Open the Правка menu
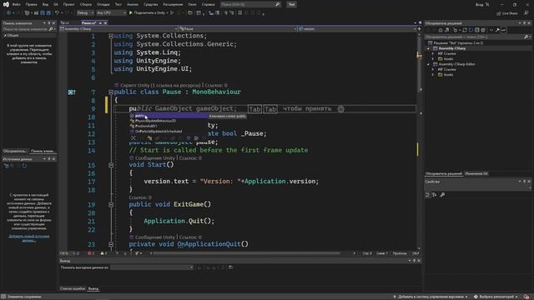Image resolution: width=534 pixels, height=300 pixels. pos(32,4)
